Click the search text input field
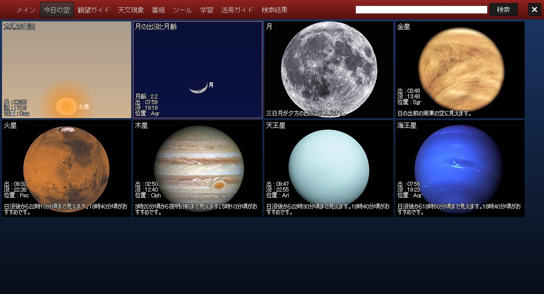This screenshot has height=294, width=544. [x=421, y=10]
